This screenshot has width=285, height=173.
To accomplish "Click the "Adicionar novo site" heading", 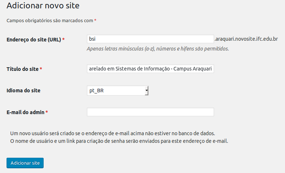I will (x=43, y=6).
